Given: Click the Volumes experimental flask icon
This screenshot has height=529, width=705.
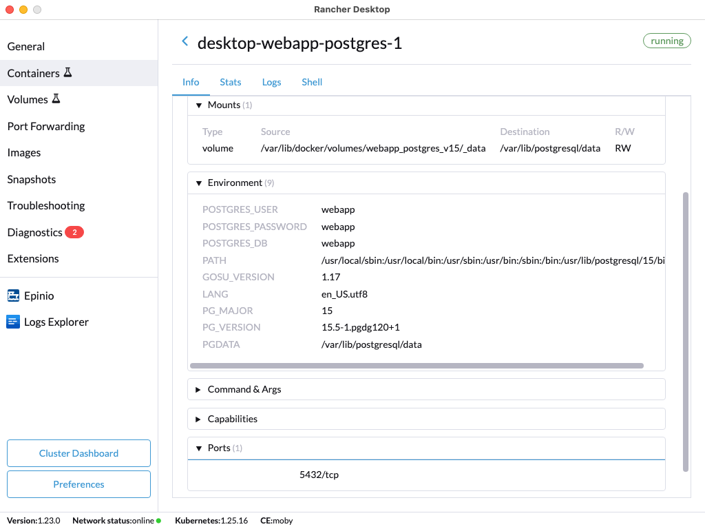Looking at the screenshot, I should [56, 98].
